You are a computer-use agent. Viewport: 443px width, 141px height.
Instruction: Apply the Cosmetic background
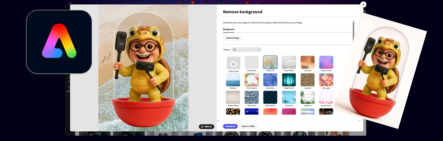[x=308, y=62]
